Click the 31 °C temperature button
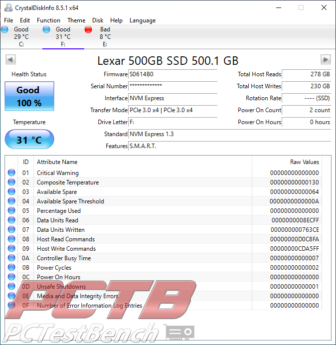 click(29, 139)
